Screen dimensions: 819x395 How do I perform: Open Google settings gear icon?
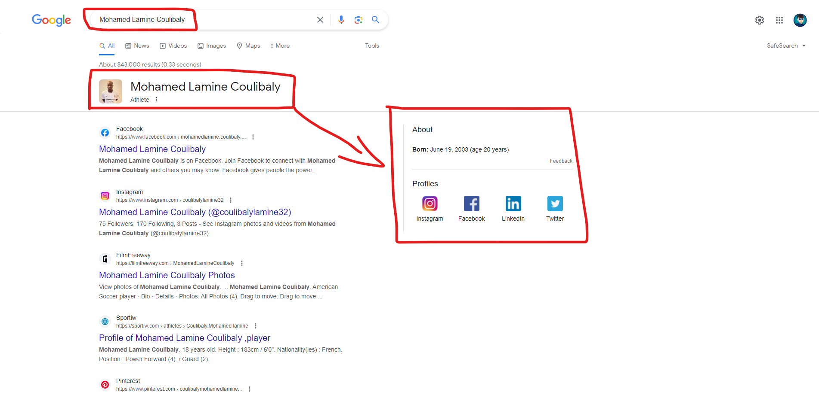click(x=760, y=20)
